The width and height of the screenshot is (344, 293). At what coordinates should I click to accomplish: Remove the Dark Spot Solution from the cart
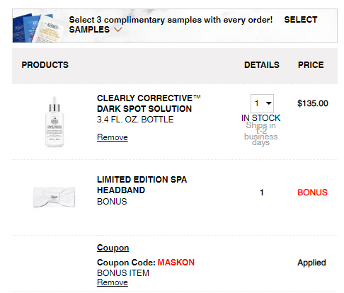click(x=113, y=137)
